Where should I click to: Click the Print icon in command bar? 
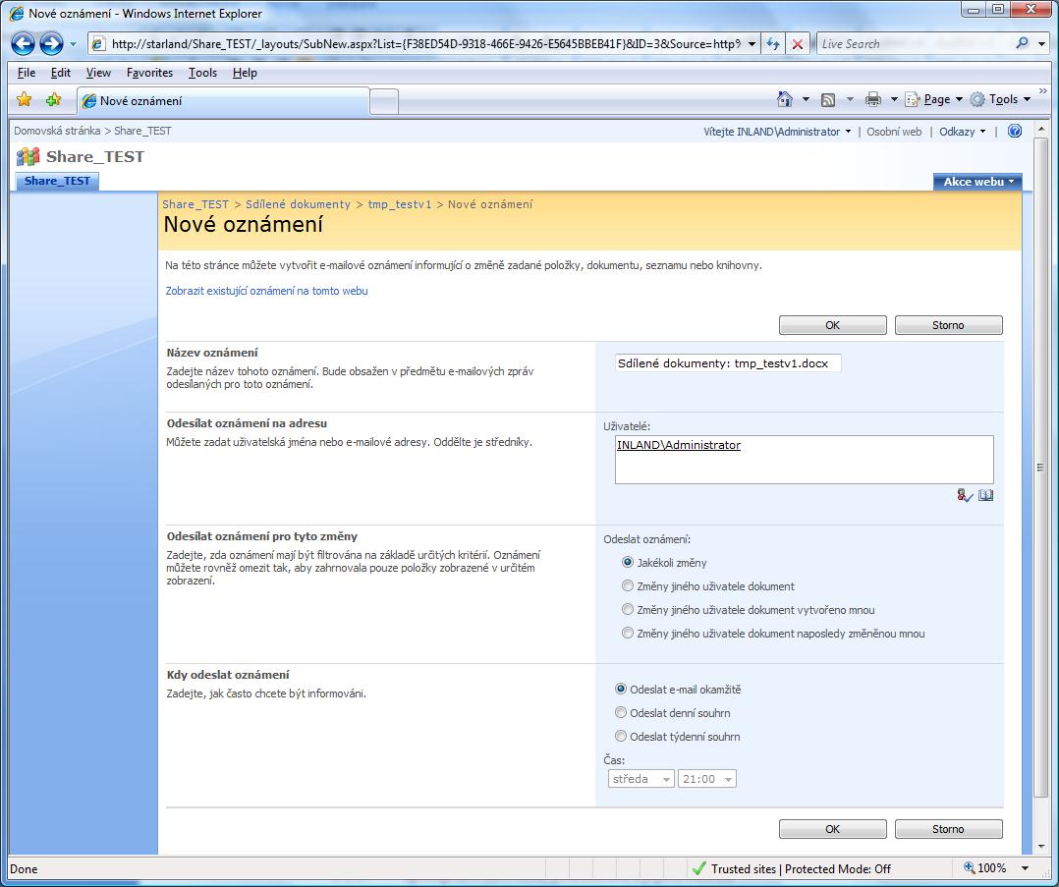coord(872,99)
